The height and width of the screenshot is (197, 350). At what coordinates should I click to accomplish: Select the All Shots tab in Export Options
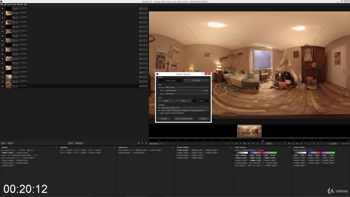pyautogui.click(x=196, y=80)
